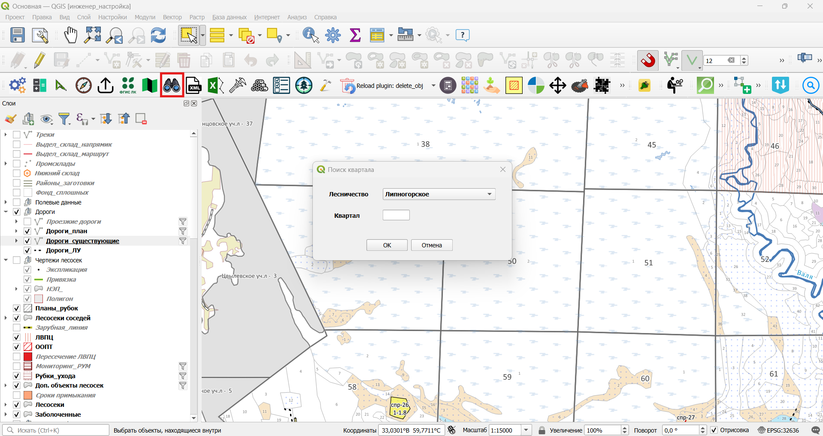Click the Квартал number input field
Viewport: 823px width, 436px height.
tap(396, 215)
